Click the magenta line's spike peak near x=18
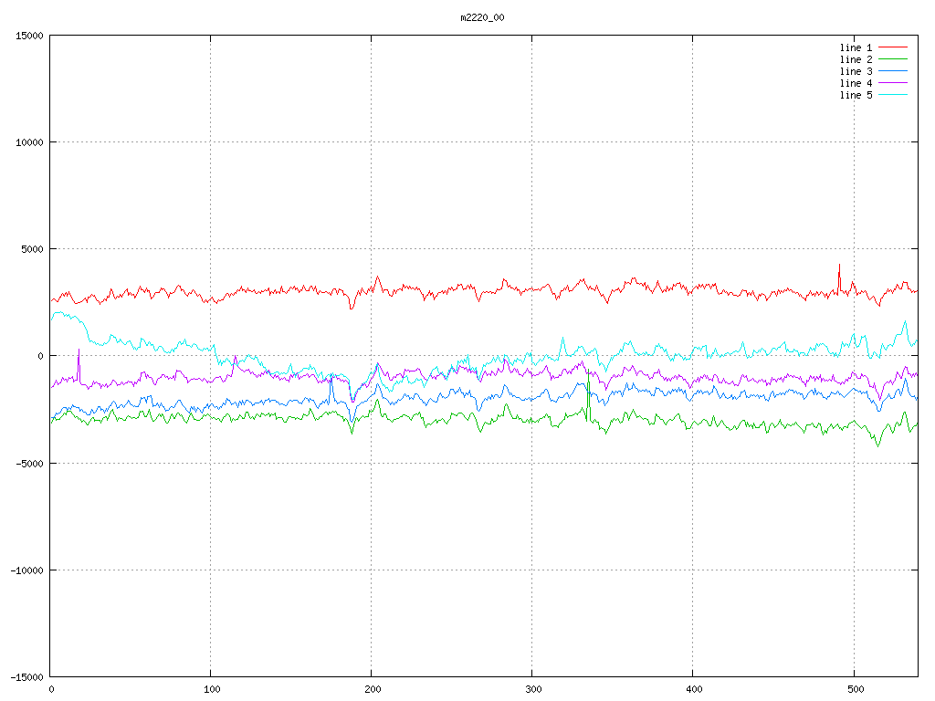The image size is (935, 701). click(79, 350)
